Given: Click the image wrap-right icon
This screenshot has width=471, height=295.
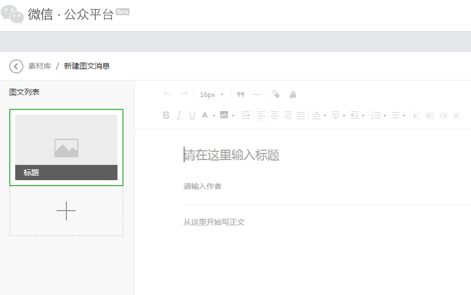Looking at the screenshot, I should tap(443, 115).
